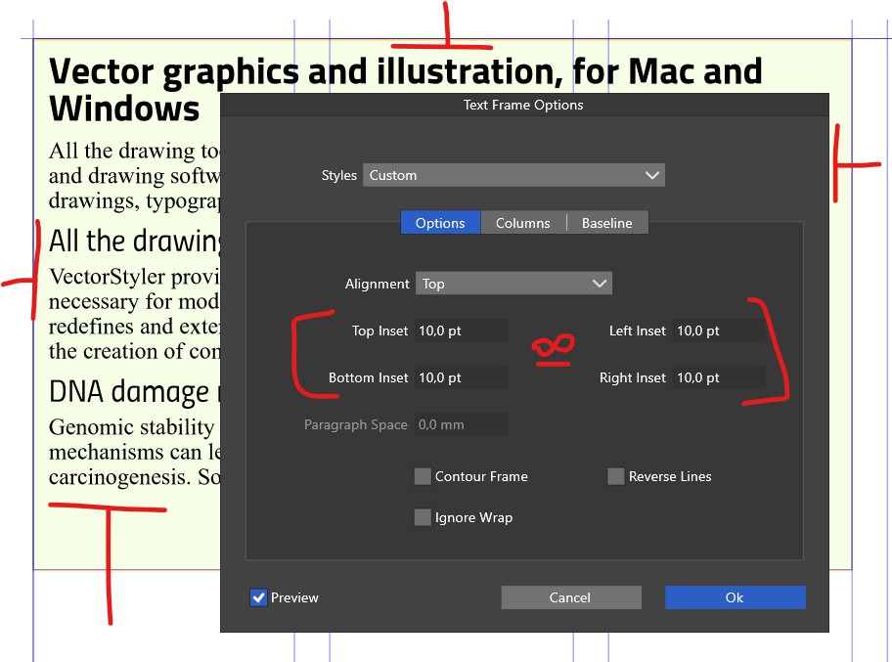Switch to the Columns tab

tap(522, 223)
